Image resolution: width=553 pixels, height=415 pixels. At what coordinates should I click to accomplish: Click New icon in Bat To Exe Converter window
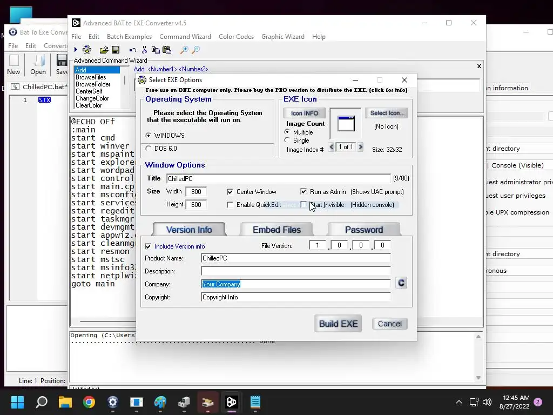click(14, 65)
